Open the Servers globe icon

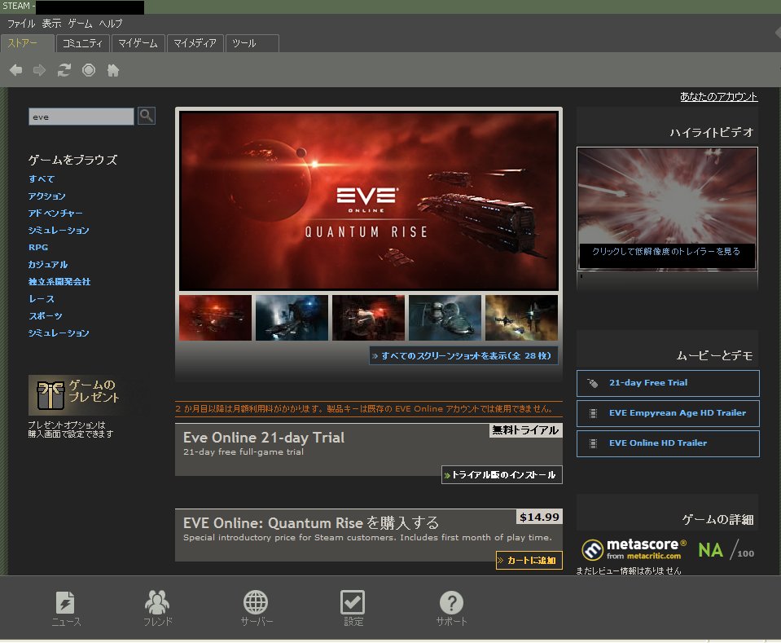(256, 609)
